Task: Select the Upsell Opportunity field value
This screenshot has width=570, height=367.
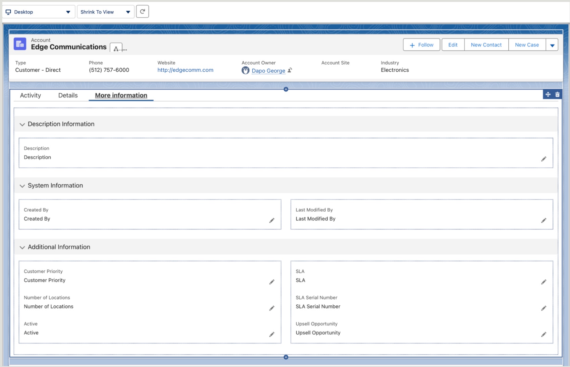Action: point(318,333)
